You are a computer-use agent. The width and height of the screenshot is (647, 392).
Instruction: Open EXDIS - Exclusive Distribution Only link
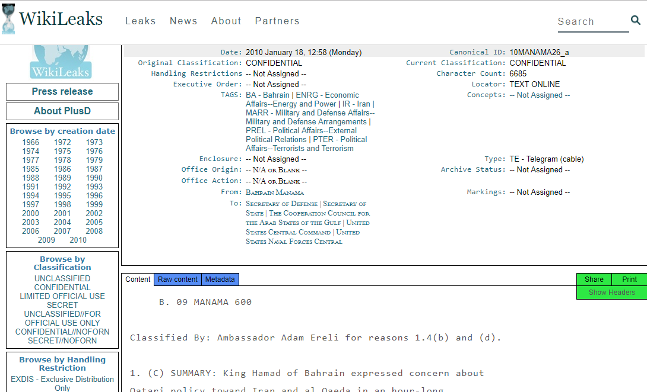(62, 383)
